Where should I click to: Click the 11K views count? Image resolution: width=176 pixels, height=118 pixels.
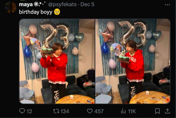tap(132, 111)
